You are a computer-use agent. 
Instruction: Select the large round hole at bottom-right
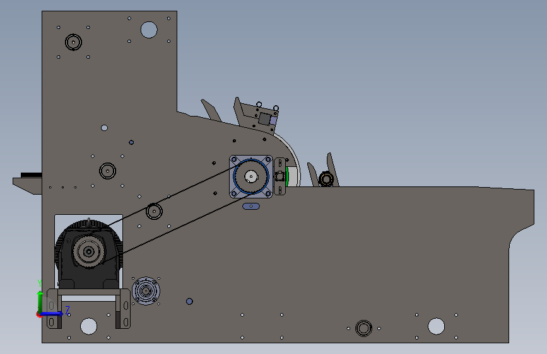click(436, 326)
